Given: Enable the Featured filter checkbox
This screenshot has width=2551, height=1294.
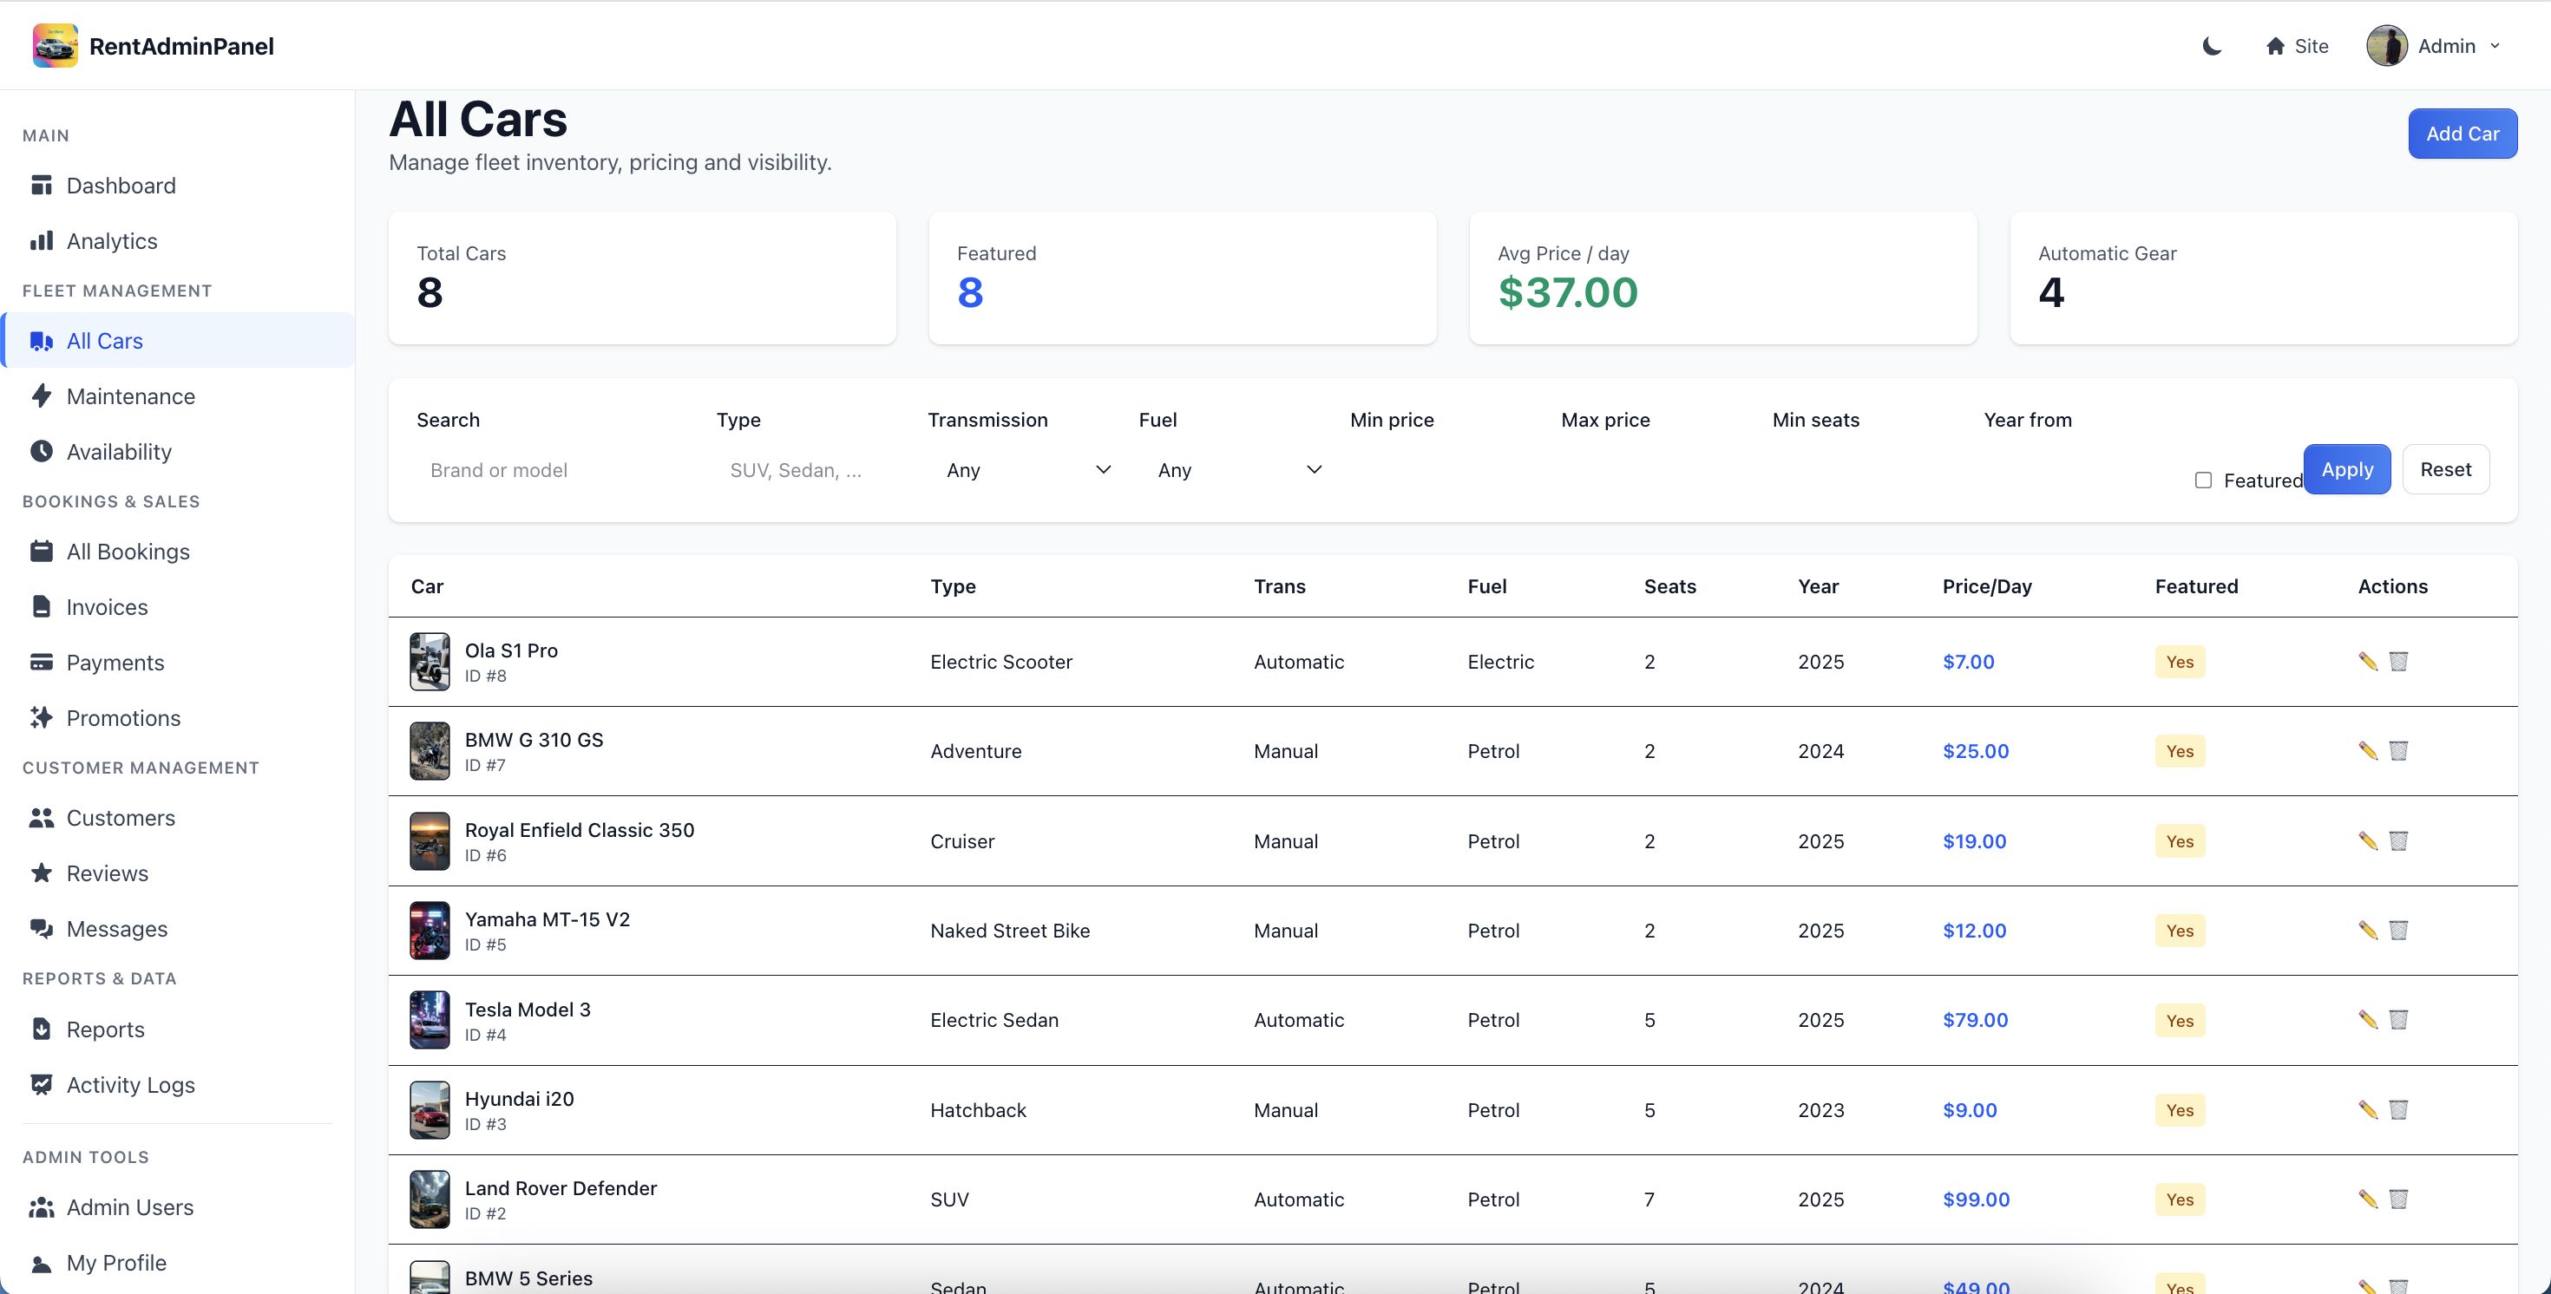Looking at the screenshot, I should [x=2202, y=480].
